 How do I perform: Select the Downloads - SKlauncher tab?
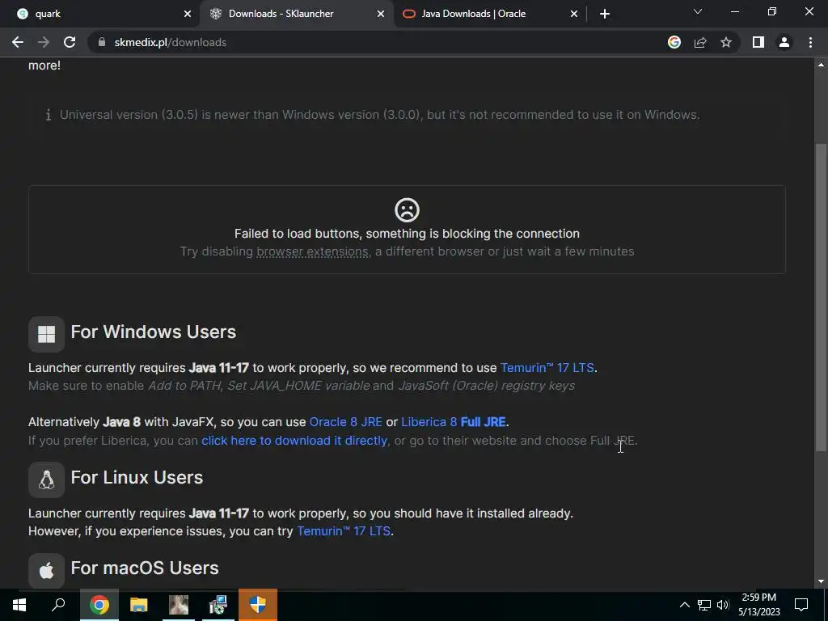pyautogui.click(x=297, y=14)
